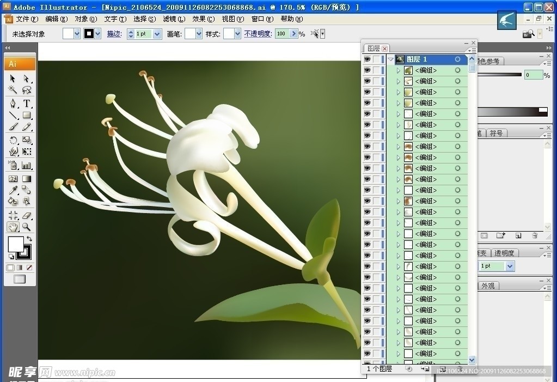557x382 pixels.
Task: Select the Rectangle shape tool
Action: [x=26, y=116]
